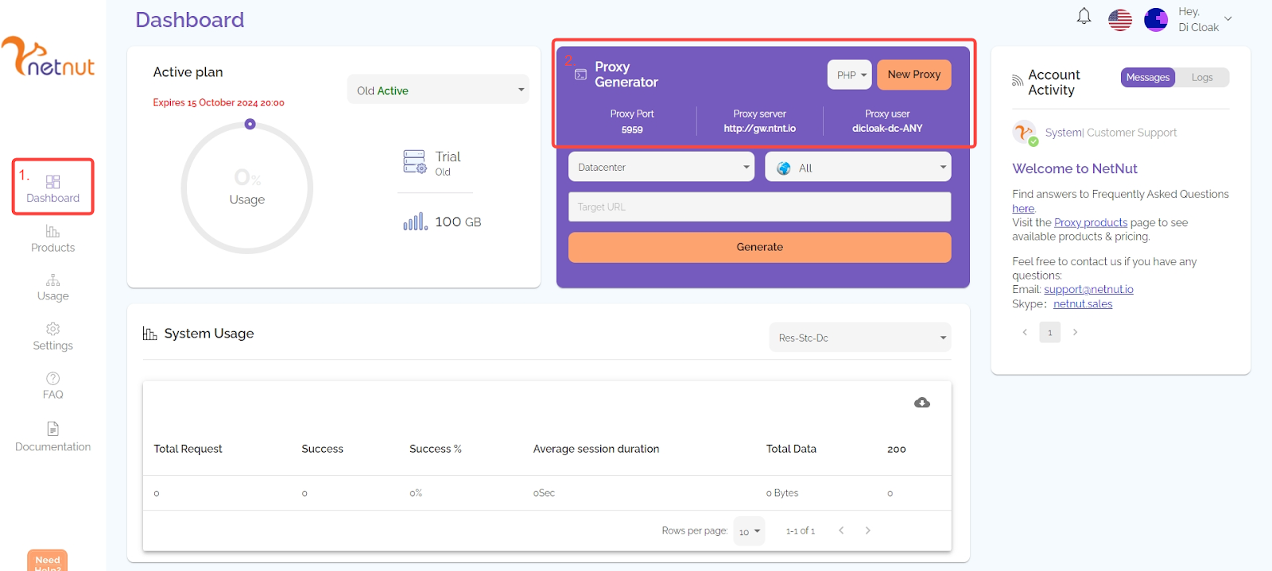Open Rows per page 10 dropdown
This screenshot has width=1272, height=571.
tap(749, 531)
